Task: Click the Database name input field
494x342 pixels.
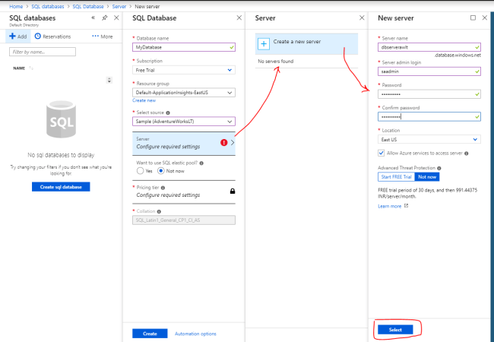Action: (184, 47)
